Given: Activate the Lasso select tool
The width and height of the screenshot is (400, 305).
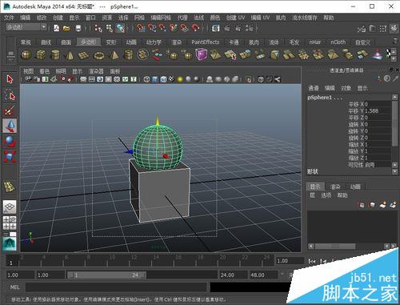Looking at the screenshot, I should (x=10, y=94).
